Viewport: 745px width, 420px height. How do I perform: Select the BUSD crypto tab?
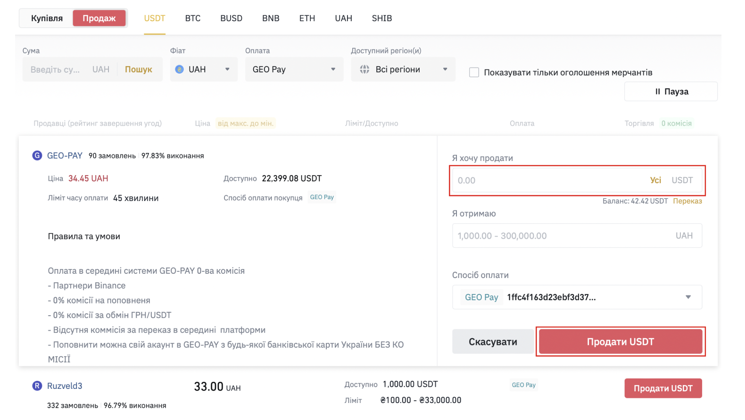click(x=232, y=18)
